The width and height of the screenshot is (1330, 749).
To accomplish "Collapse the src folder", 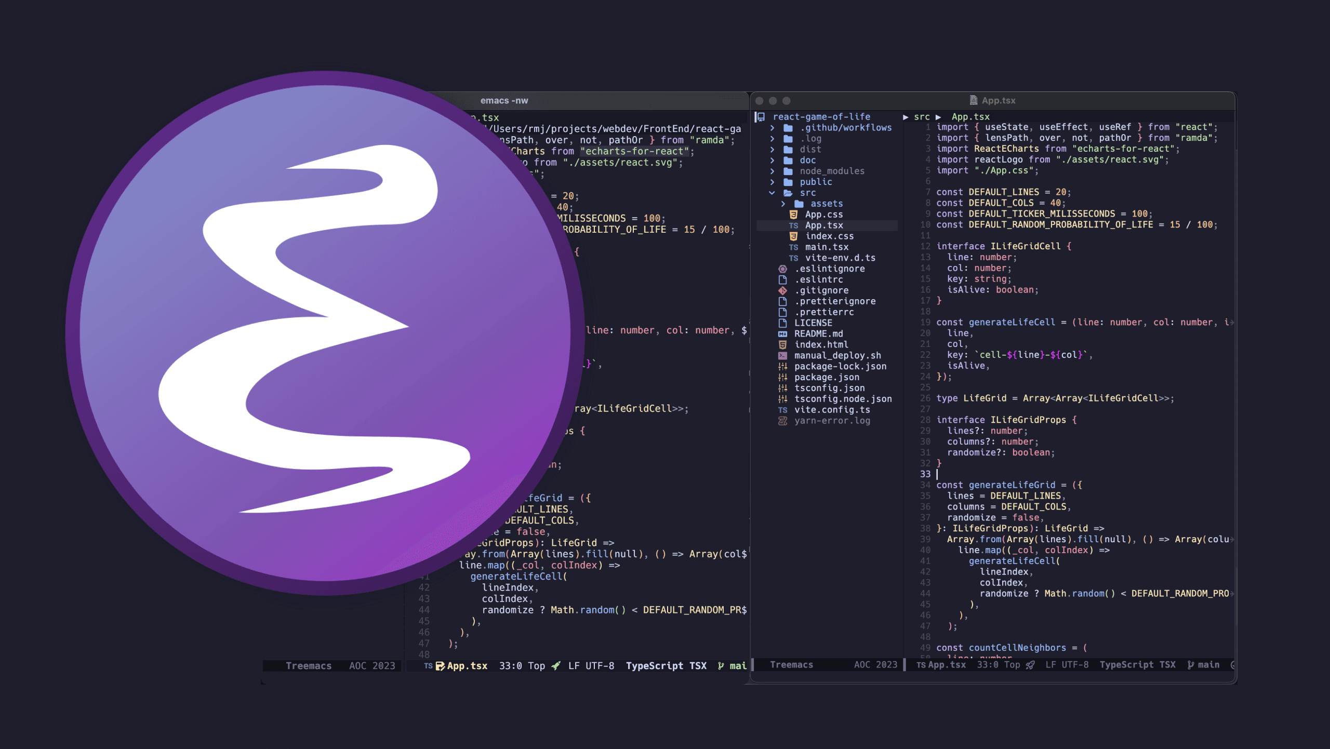I will click(772, 193).
